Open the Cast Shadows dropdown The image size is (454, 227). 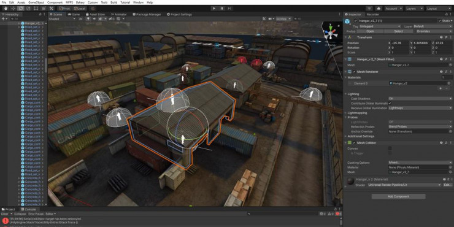(420, 98)
